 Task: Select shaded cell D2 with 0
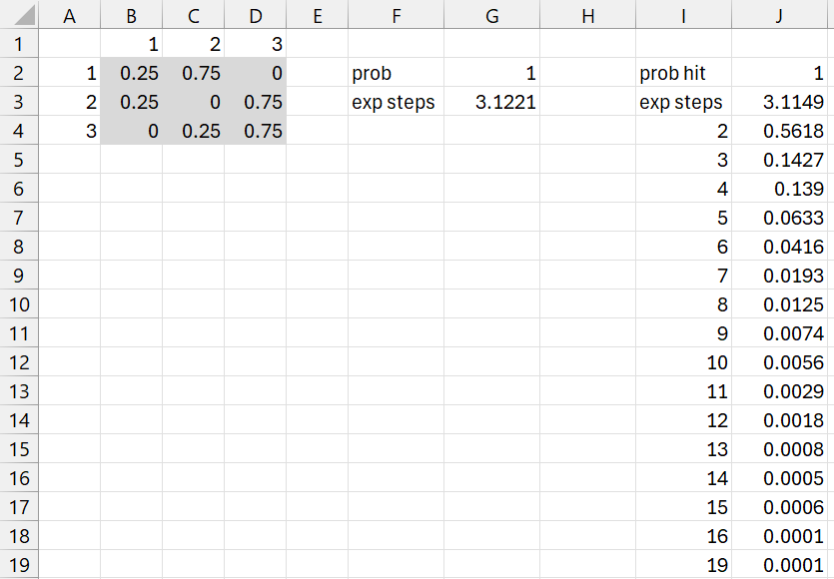point(256,72)
